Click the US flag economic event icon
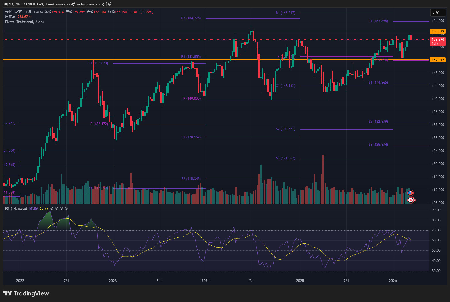The image size is (450, 302). click(x=411, y=193)
